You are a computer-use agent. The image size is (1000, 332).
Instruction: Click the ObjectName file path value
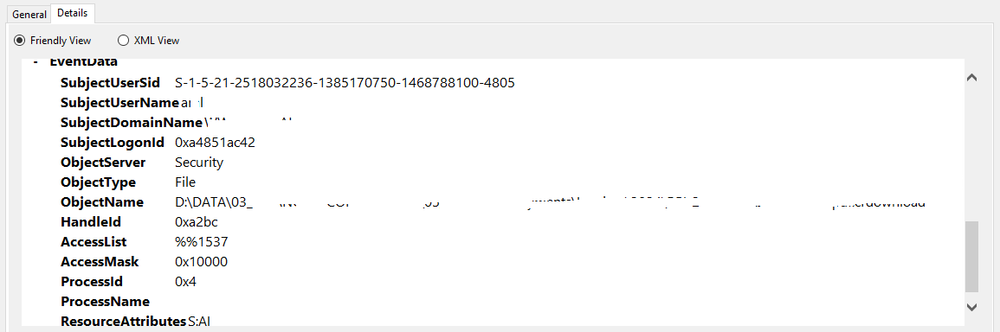coord(550,202)
